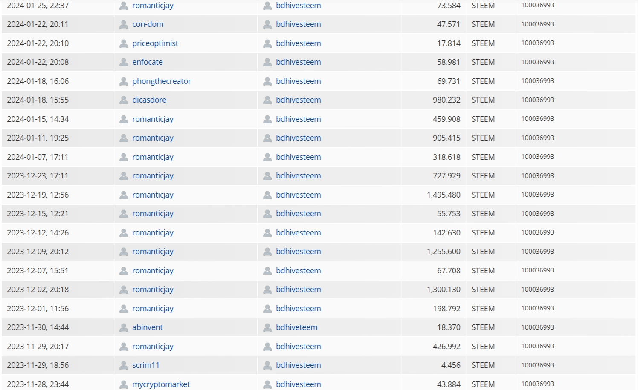This screenshot has width=638, height=390.
Task: Click sender avatar in the 2024-01-11, 19:25 row
Action: [x=124, y=138]
